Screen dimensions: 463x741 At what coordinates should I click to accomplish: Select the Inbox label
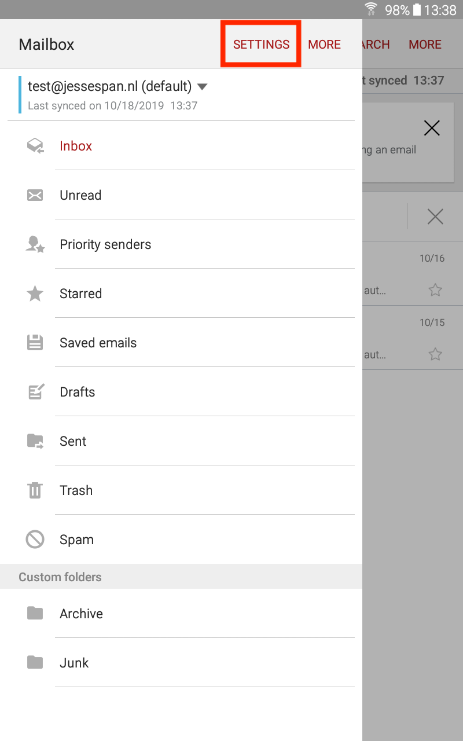pyautogui.click(x=76, y=146)
